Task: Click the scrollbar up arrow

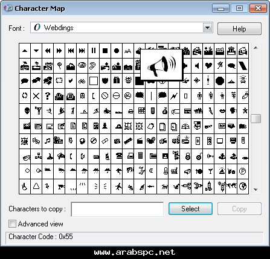Action: click(x=256, y=48)
